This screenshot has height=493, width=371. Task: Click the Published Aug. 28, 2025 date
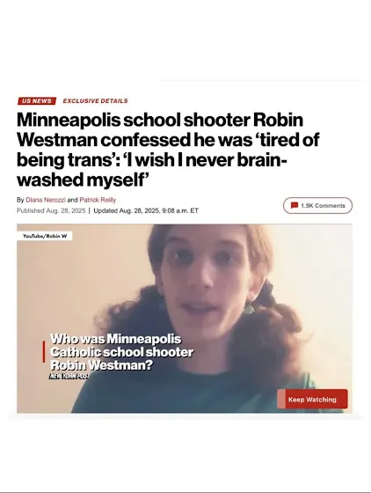click(x=51, y=210)
